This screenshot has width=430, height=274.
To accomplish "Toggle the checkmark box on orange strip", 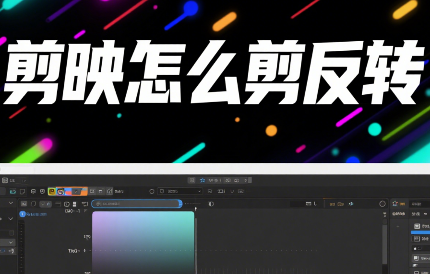I will [x=76, y=191].
